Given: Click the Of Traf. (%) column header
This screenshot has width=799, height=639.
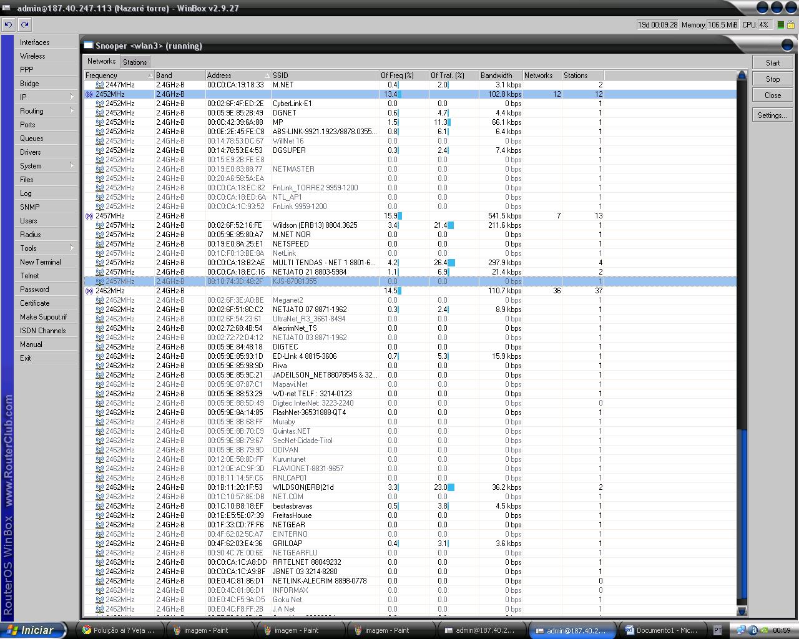Looking at the screenshot, I should [x=454, y=76].
